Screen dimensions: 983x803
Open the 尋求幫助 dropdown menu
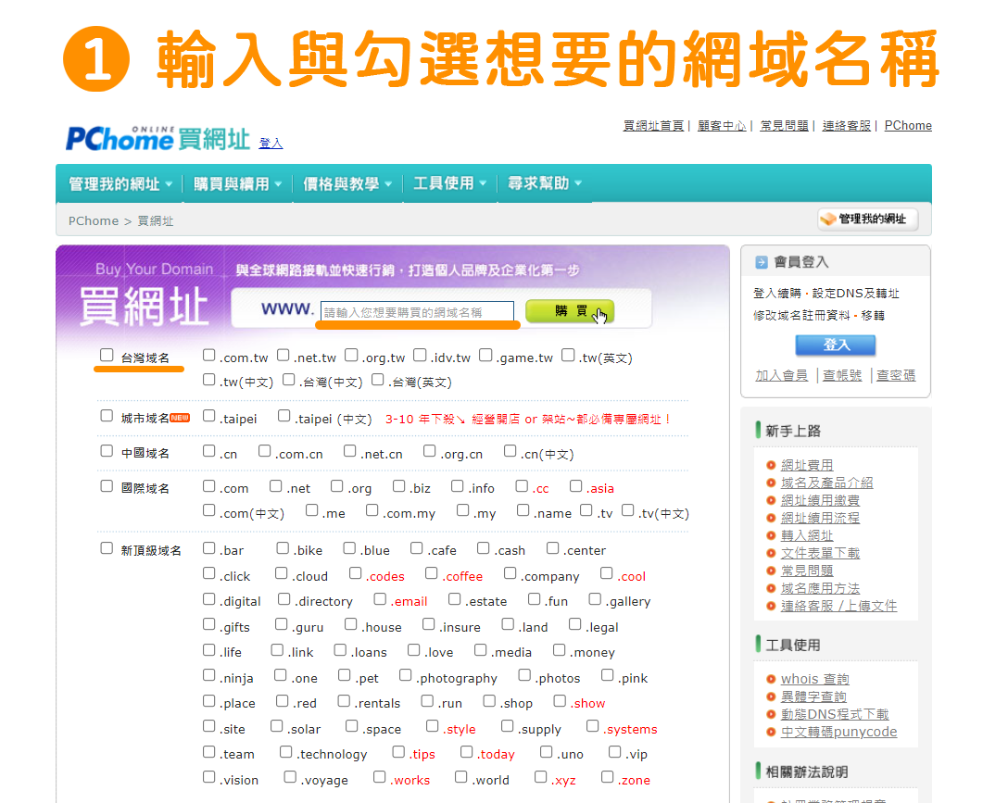(545, 183)
